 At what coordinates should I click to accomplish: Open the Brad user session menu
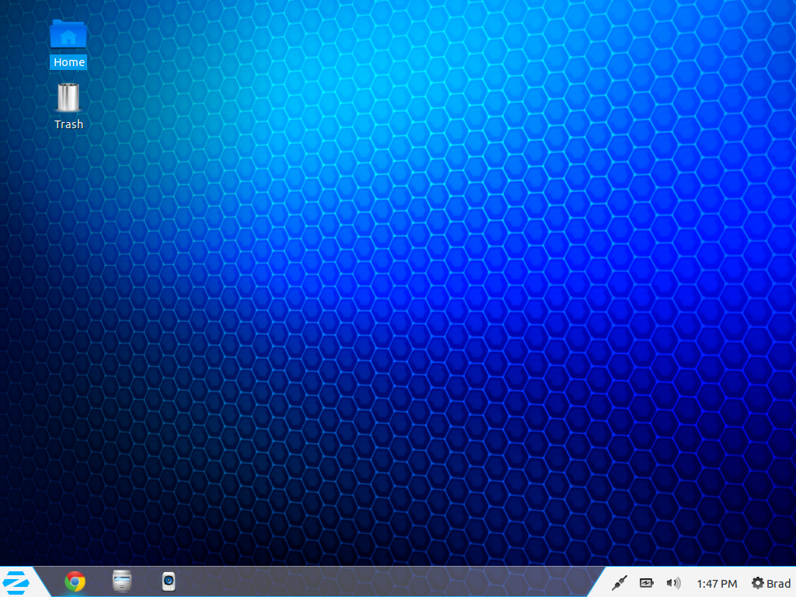771,583
